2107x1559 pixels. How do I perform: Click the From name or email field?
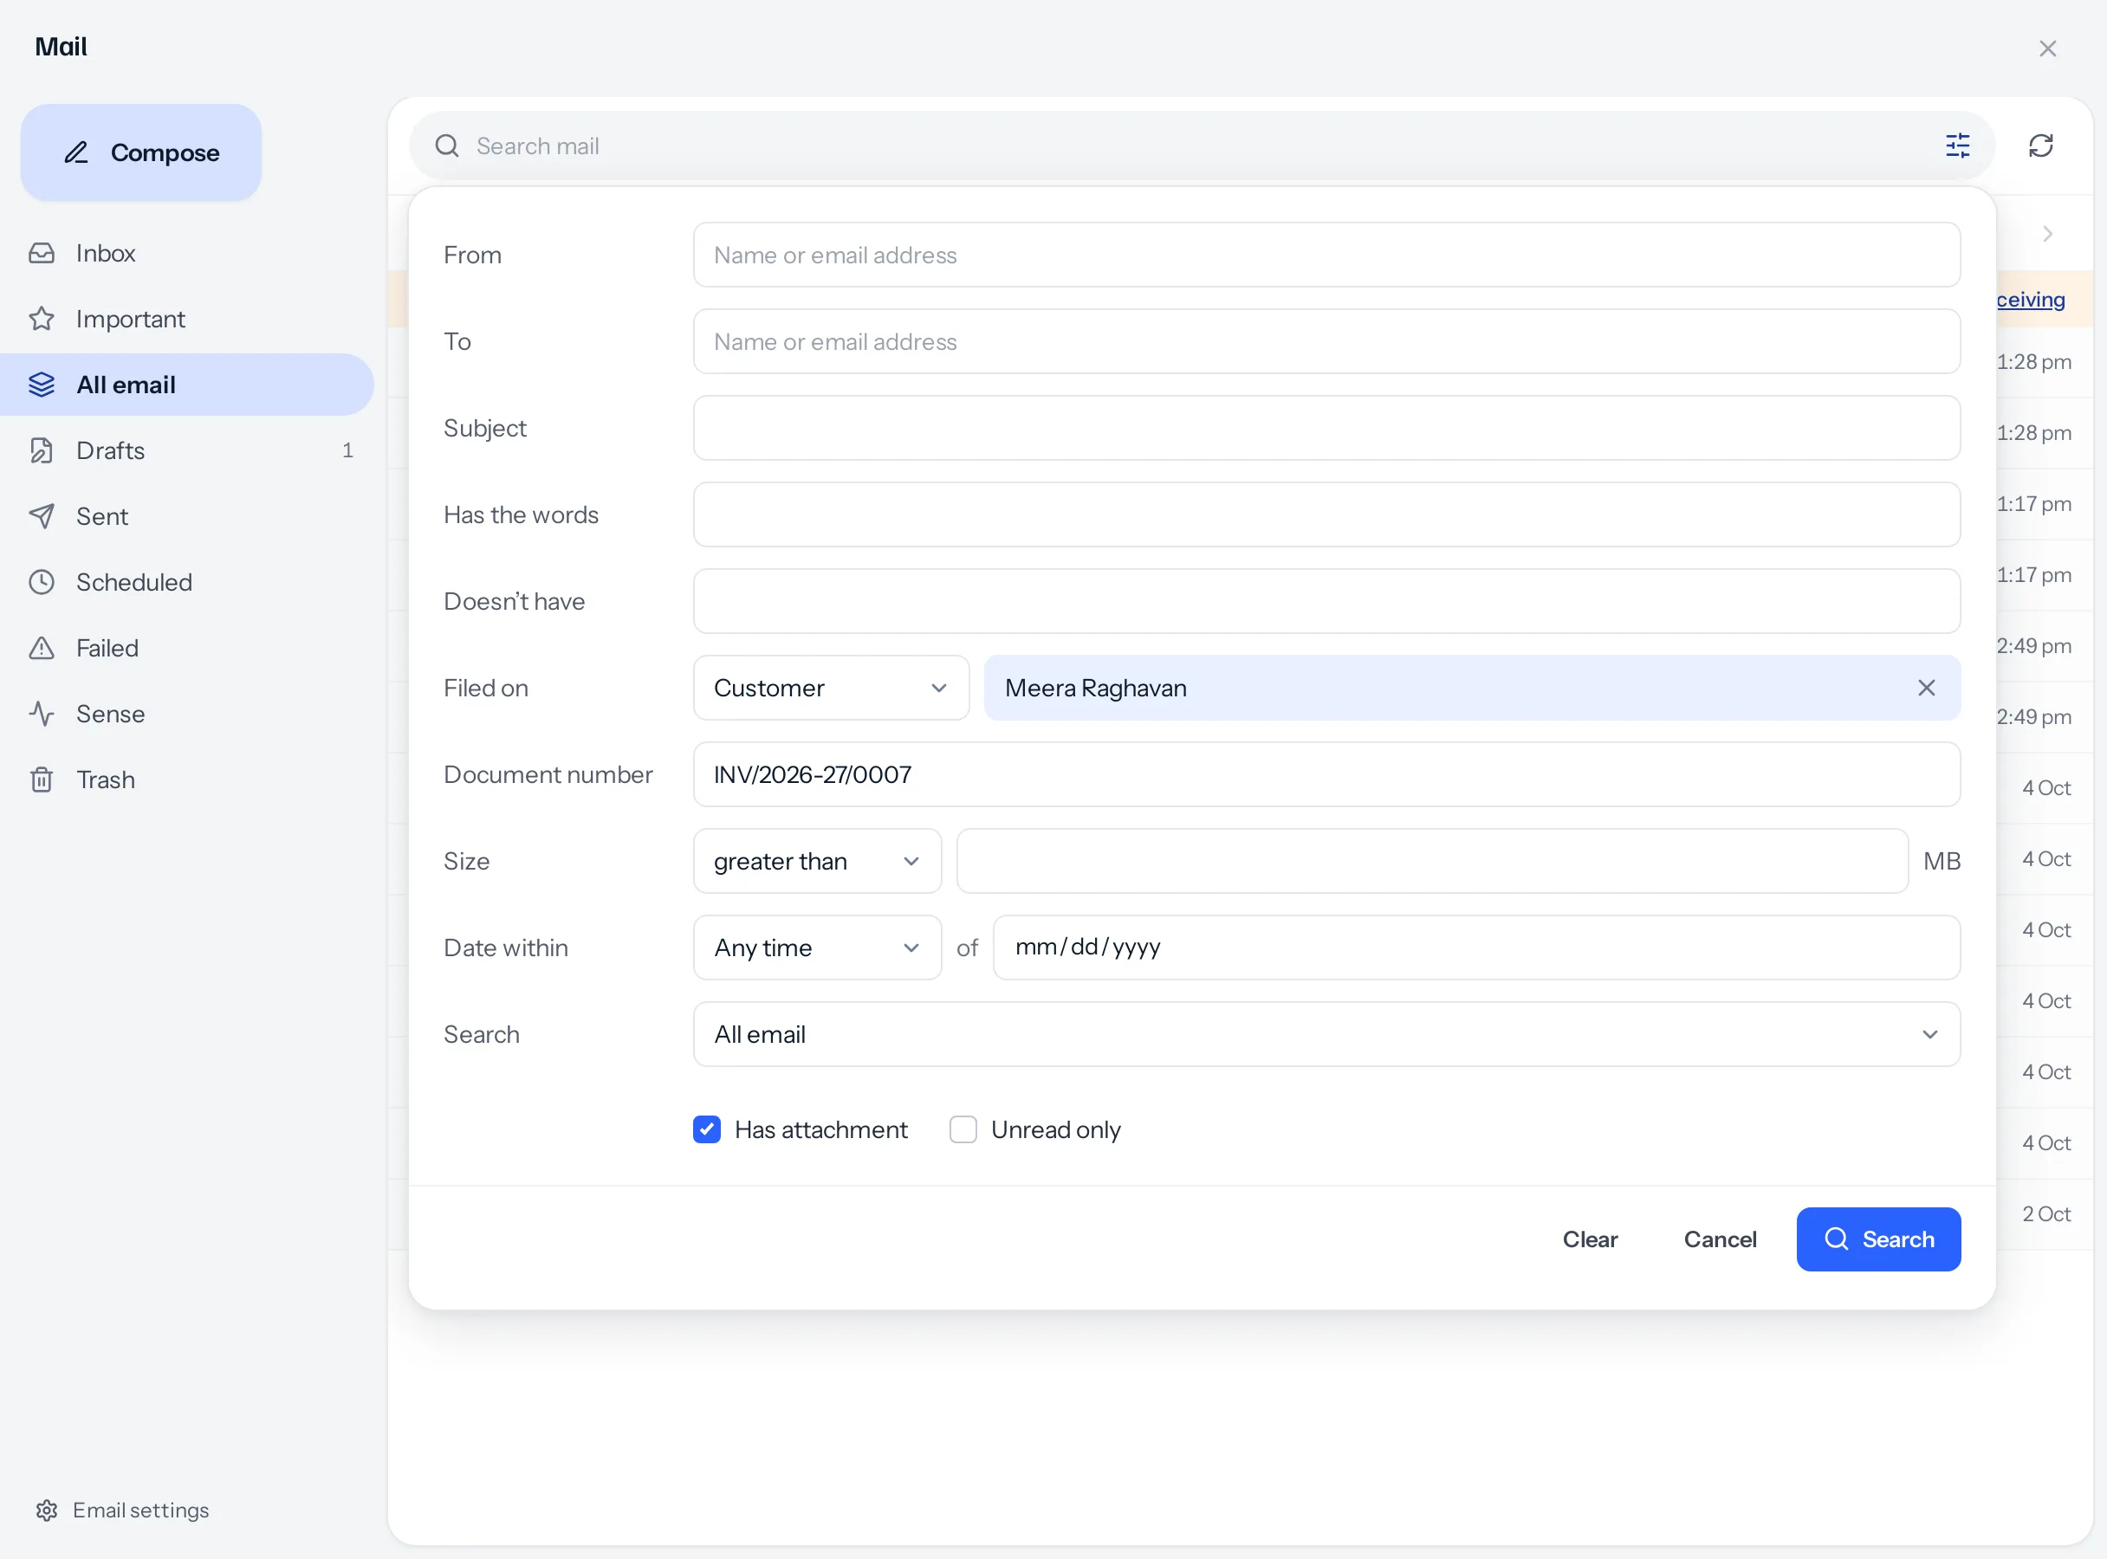(1326, 255)
